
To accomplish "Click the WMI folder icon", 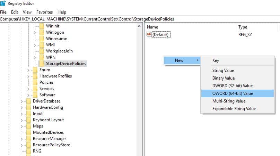I will coord(42,45).
